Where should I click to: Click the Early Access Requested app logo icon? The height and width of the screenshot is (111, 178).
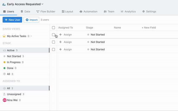click(4, 4)
